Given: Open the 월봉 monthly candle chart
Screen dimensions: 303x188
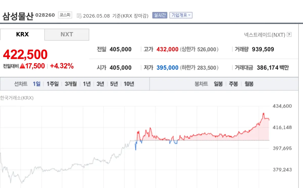Looking at the screenshot, I should point(249,84).
